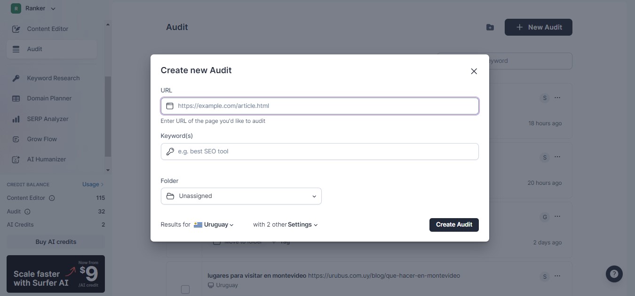Screen dimensions: 635x296
Task: Go to SERP Analyzer in sidebar
Action: [48, 119]
